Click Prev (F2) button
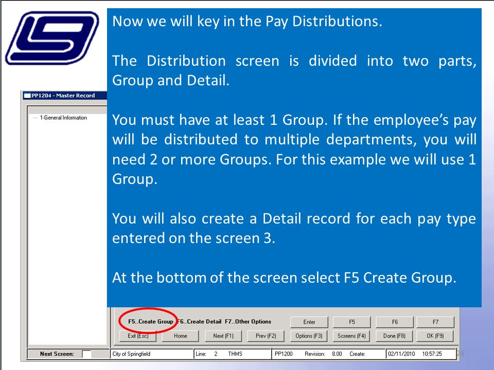The image size is (494, 370). pyautogui.click(x=266, y=336)
